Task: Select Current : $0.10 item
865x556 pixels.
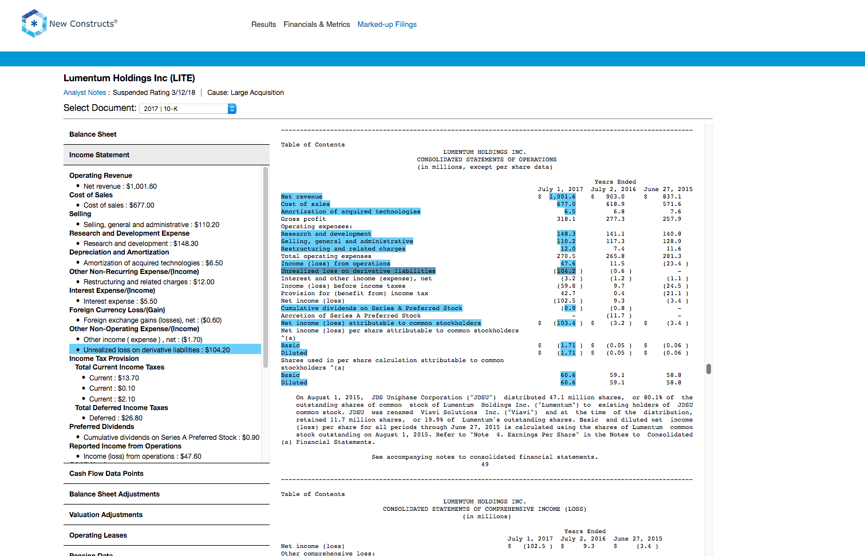Action: click(112, 388)
